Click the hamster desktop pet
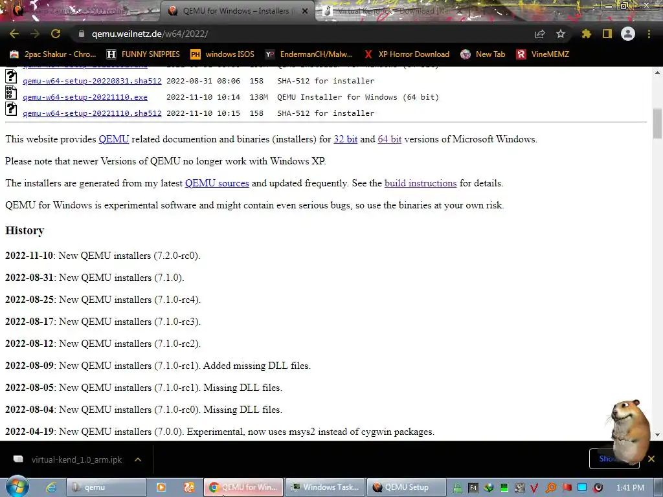663x497 pixels. pyautogui.click(x=629, y=432)
